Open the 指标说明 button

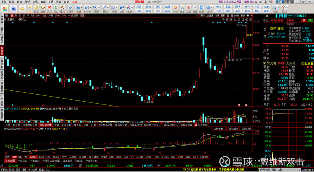click(x=246, y=129)
